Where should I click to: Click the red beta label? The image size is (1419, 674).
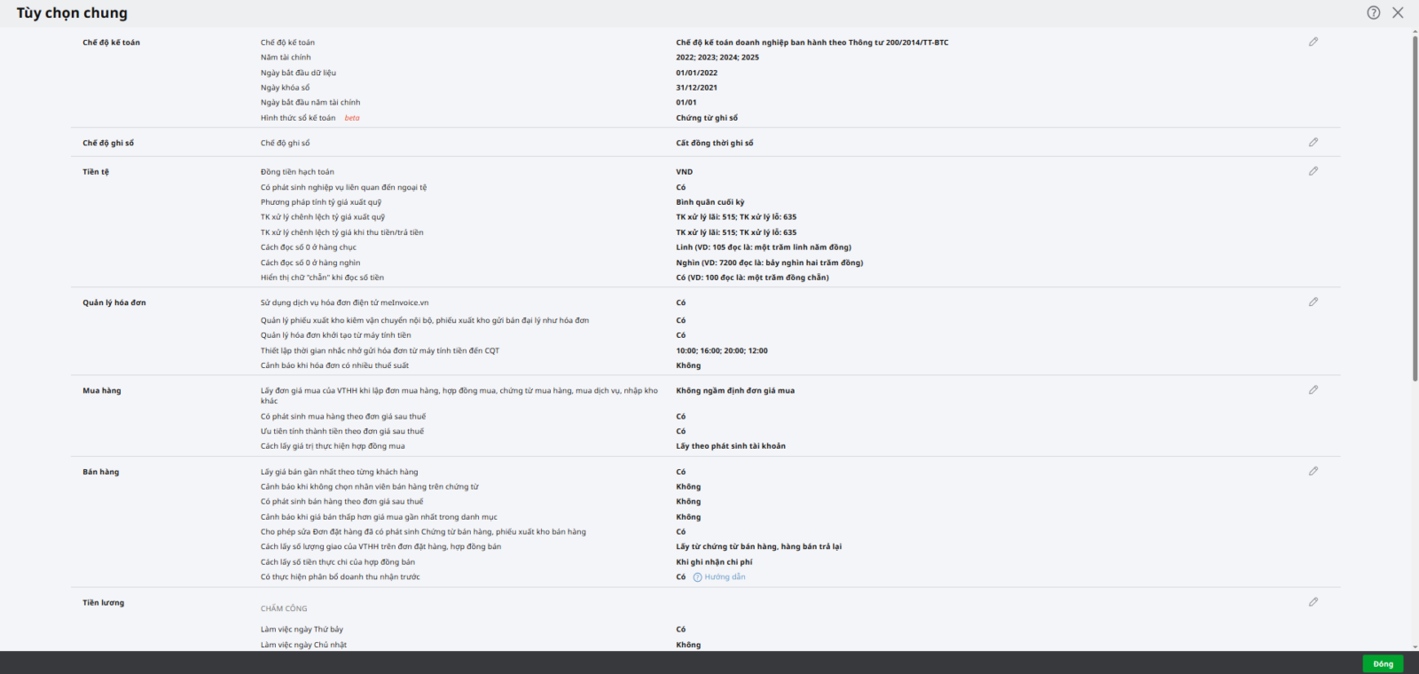[x=352, y=118]
